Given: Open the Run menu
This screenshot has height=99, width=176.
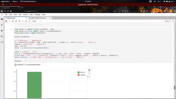Looking at the screenshot, I should (x=20, y=15).
